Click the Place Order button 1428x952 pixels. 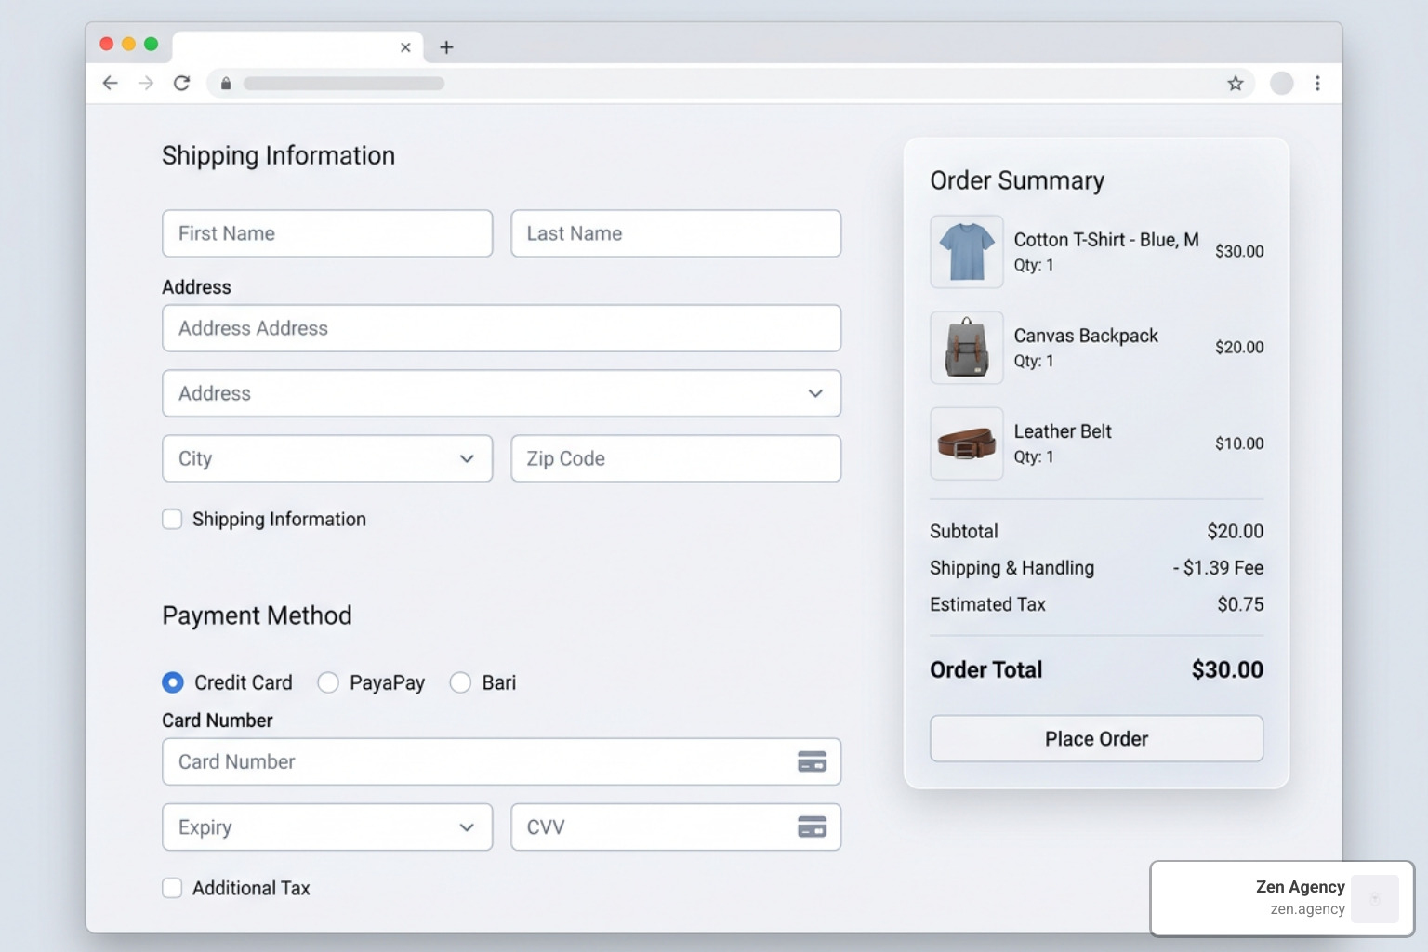[1096, 738]
